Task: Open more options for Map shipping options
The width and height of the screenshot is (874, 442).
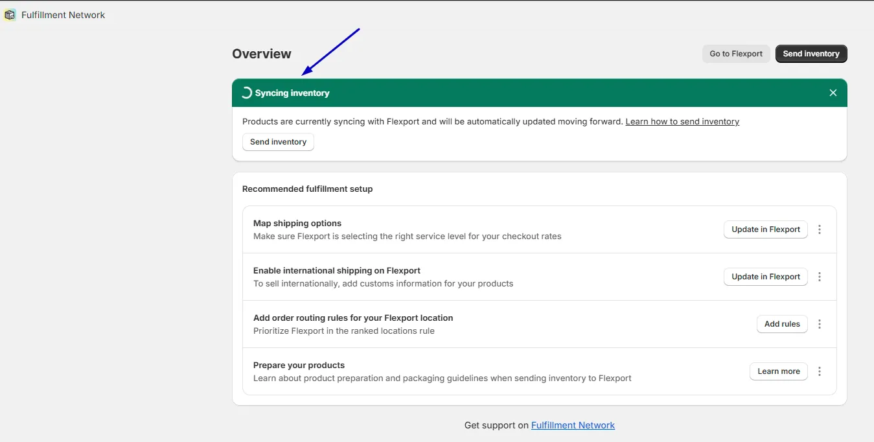Action: (x=820, y=229)
